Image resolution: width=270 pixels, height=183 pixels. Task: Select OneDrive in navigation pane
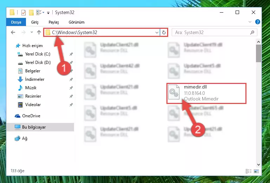[x=31, y=116]
